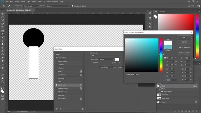The height and width of the screenshot is (113, 201).
Task: Open the search icon at top right
Action: [189, 6]
